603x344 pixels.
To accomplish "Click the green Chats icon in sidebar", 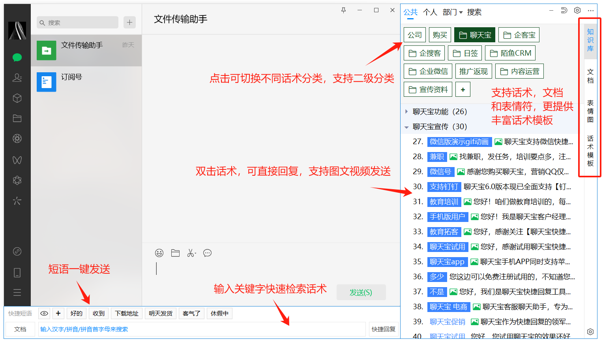I will coord(17,58).
